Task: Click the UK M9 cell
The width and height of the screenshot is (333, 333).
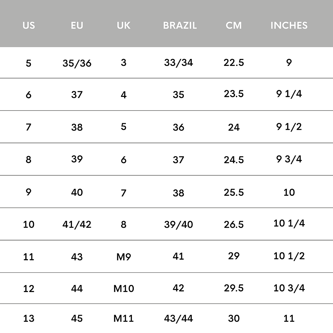Action: coord(124,257)
